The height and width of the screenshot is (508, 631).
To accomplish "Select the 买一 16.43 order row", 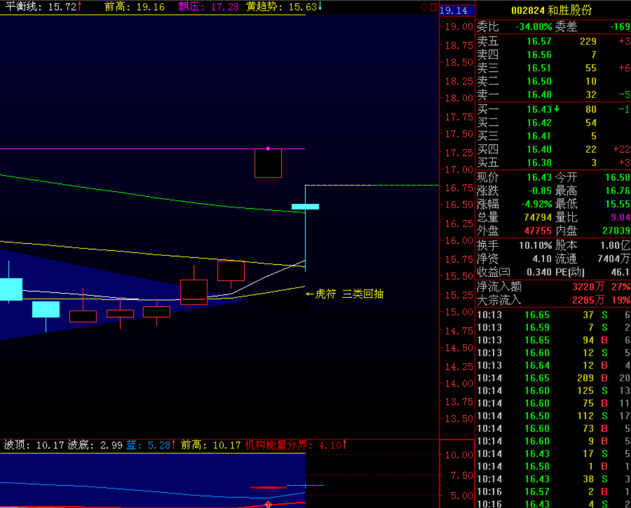I will 553,109.
